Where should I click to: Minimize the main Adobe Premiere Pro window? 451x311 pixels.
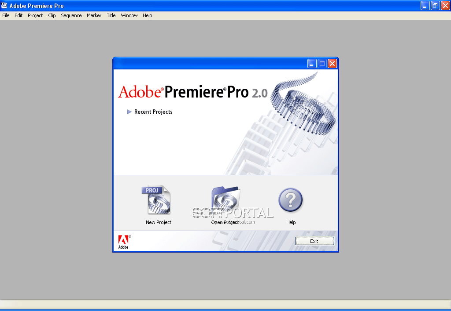(425, 5)
